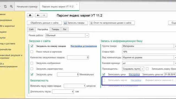Toggle Загружать цены checkbox
Image resolution: width=176 pixels, height=99 pixels.
(x=32, y=75)
